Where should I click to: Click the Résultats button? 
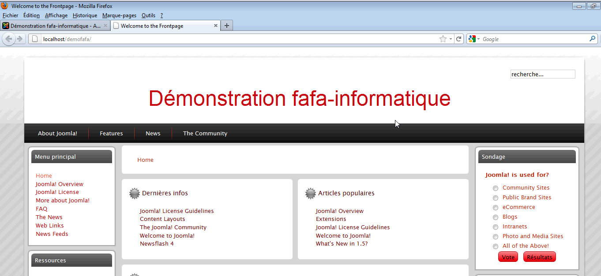[540, 257]
